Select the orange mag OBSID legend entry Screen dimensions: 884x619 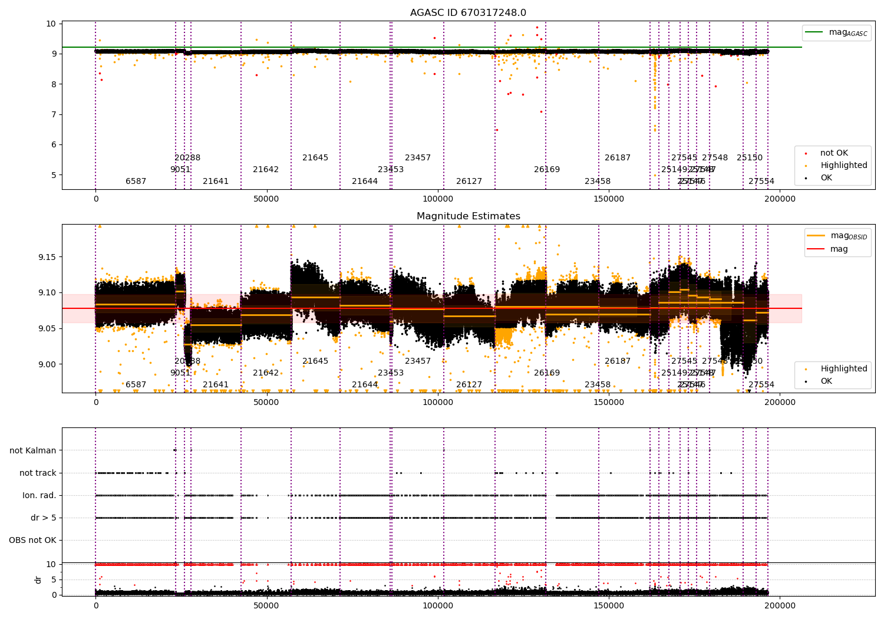(837, 236)
